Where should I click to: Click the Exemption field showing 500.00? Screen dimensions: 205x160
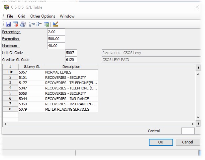coord(56,39)
